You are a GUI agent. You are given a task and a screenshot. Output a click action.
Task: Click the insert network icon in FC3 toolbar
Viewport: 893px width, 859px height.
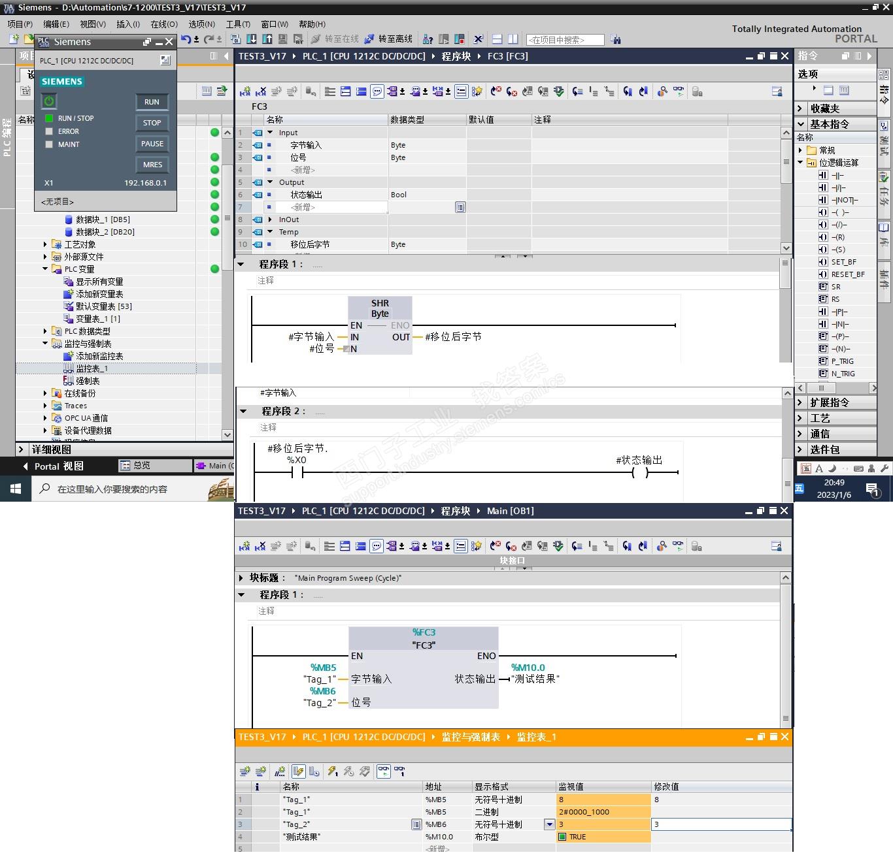click(x=244, y=91)
